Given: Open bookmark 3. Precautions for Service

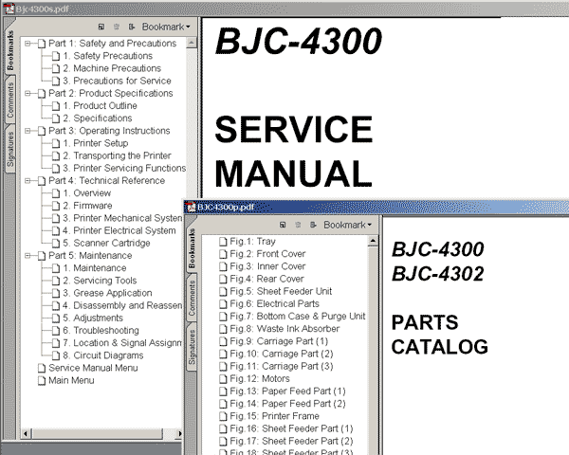Looking at the screenshot, I should [117, 81].
